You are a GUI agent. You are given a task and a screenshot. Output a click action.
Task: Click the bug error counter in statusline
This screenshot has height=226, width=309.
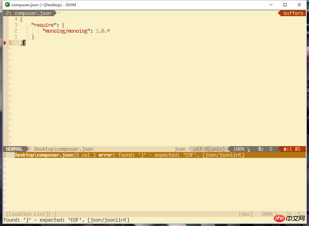pyautogui.click(x=292, y=149)
